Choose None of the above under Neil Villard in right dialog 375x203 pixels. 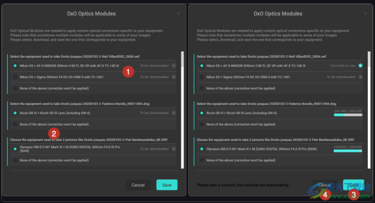pyautogui.click(x=202, y=88)
